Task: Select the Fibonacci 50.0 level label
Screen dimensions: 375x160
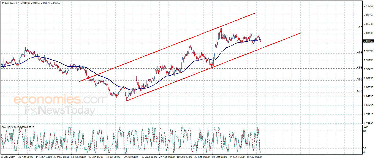Action: click(359, 79)
